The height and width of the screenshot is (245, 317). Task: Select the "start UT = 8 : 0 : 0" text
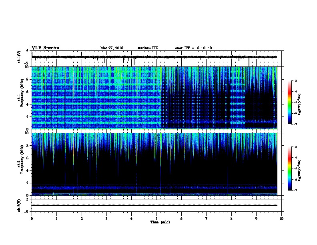coord(193,48)
